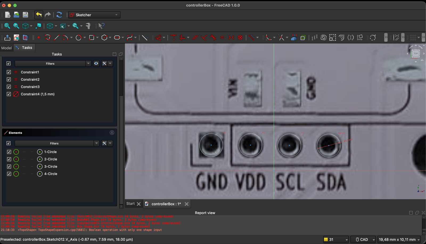The height and width of the screenshot is (244, 426).
Task: Select the Create circle tool
Action: click(79, 37)
